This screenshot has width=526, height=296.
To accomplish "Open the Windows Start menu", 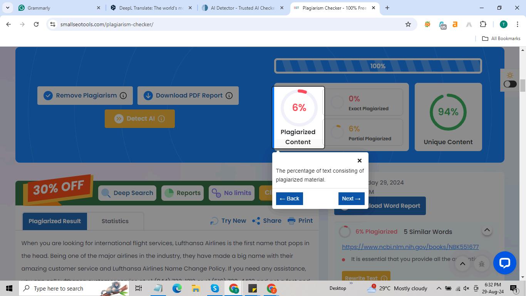I will point(9,288).
